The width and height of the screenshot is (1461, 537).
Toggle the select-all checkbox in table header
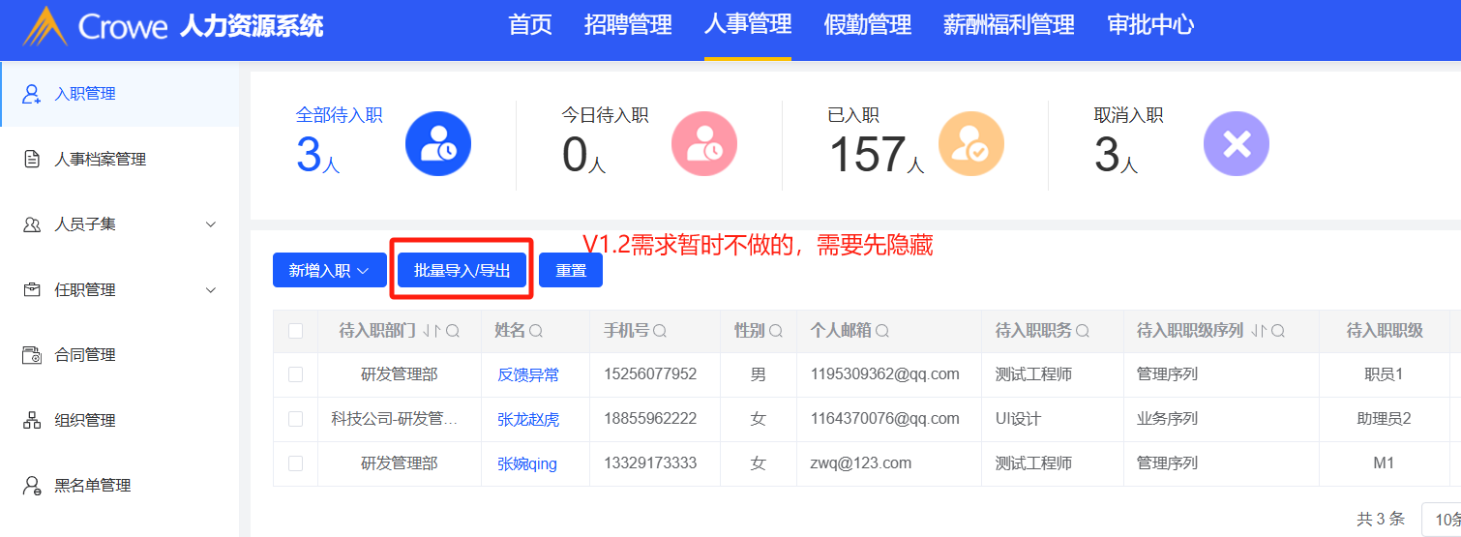(x=296, y=331)
